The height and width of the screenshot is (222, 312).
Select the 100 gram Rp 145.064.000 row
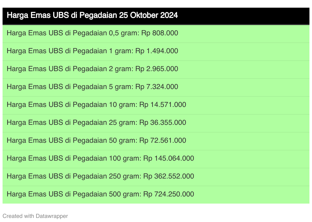click(156, 159)
